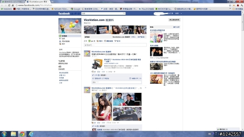Click the thumbs-up icon beside 178 likes
The width and height of the screenshot is (244, 137).
pos(93,75)
